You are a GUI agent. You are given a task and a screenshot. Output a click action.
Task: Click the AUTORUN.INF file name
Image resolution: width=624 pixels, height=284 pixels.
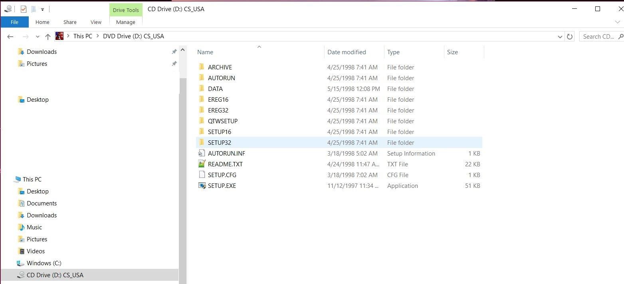tap(226, 153)
